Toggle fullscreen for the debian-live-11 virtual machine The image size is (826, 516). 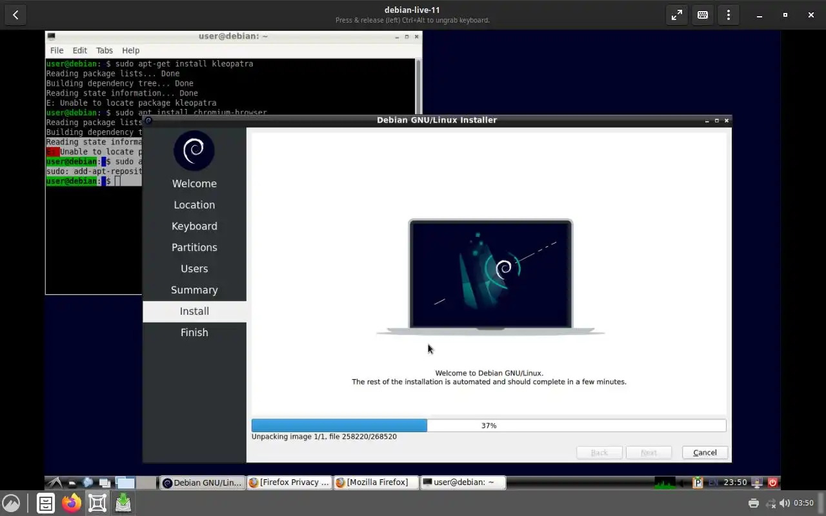pos(677,15)
